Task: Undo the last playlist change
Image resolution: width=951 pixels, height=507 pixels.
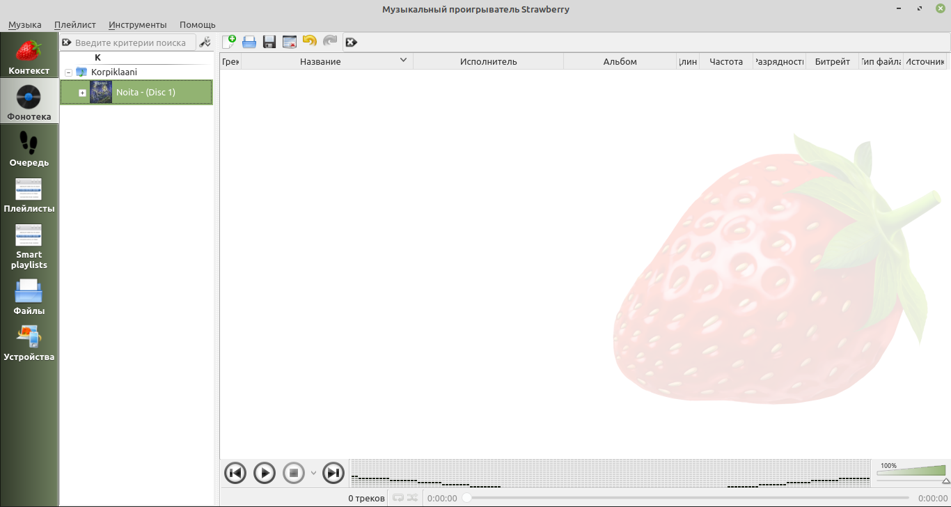Action: pyautogui.click(x=310, y=42)
